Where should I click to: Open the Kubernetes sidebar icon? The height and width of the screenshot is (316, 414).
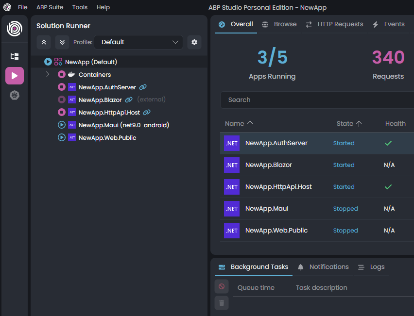pos(15,95)
